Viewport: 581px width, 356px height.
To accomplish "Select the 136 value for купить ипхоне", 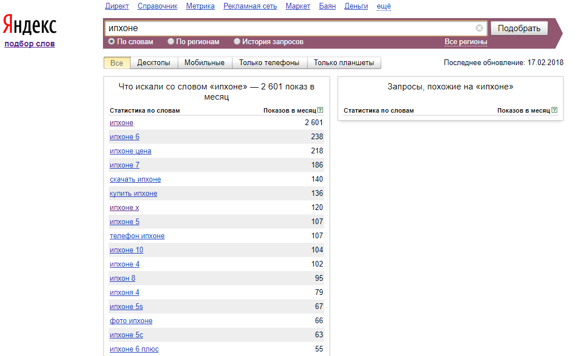I will tap(317, 193).
